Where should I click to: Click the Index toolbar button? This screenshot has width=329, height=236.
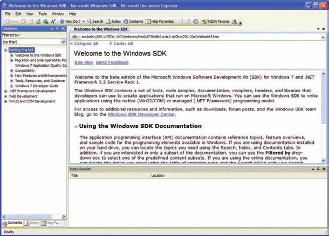click(x=113, y=22)
